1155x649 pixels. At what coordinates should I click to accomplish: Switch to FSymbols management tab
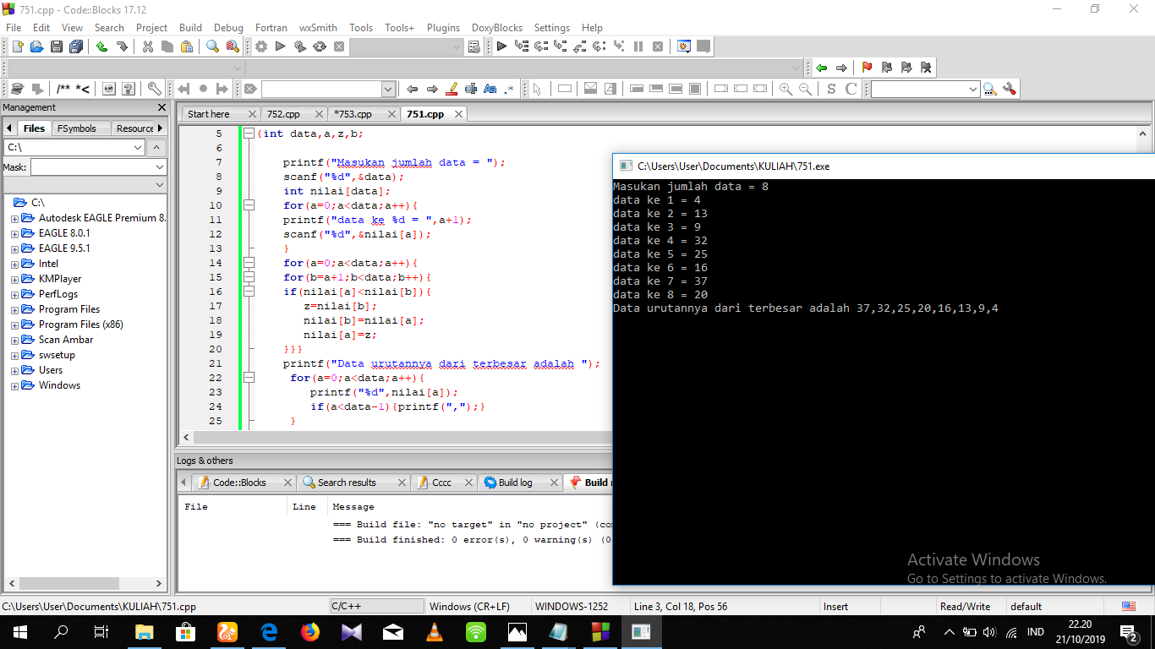click(77, 128)
